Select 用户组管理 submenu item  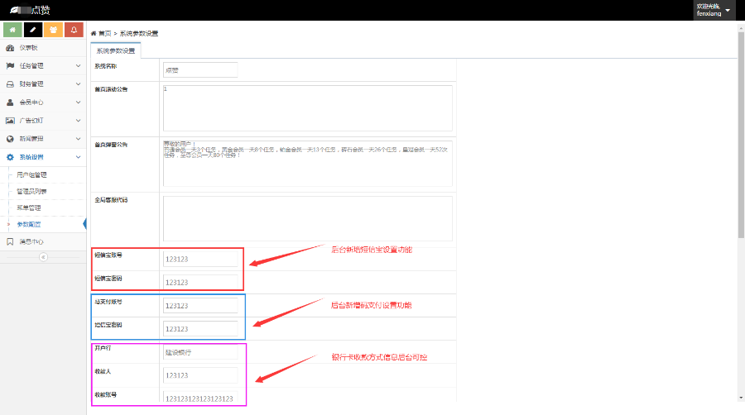pyautogui.click(x=32, y=175)
